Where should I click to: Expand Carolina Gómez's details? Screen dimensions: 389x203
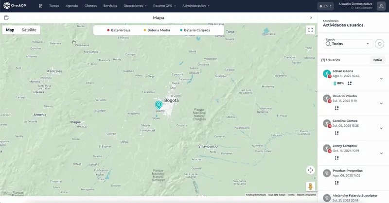pos(381,128)
